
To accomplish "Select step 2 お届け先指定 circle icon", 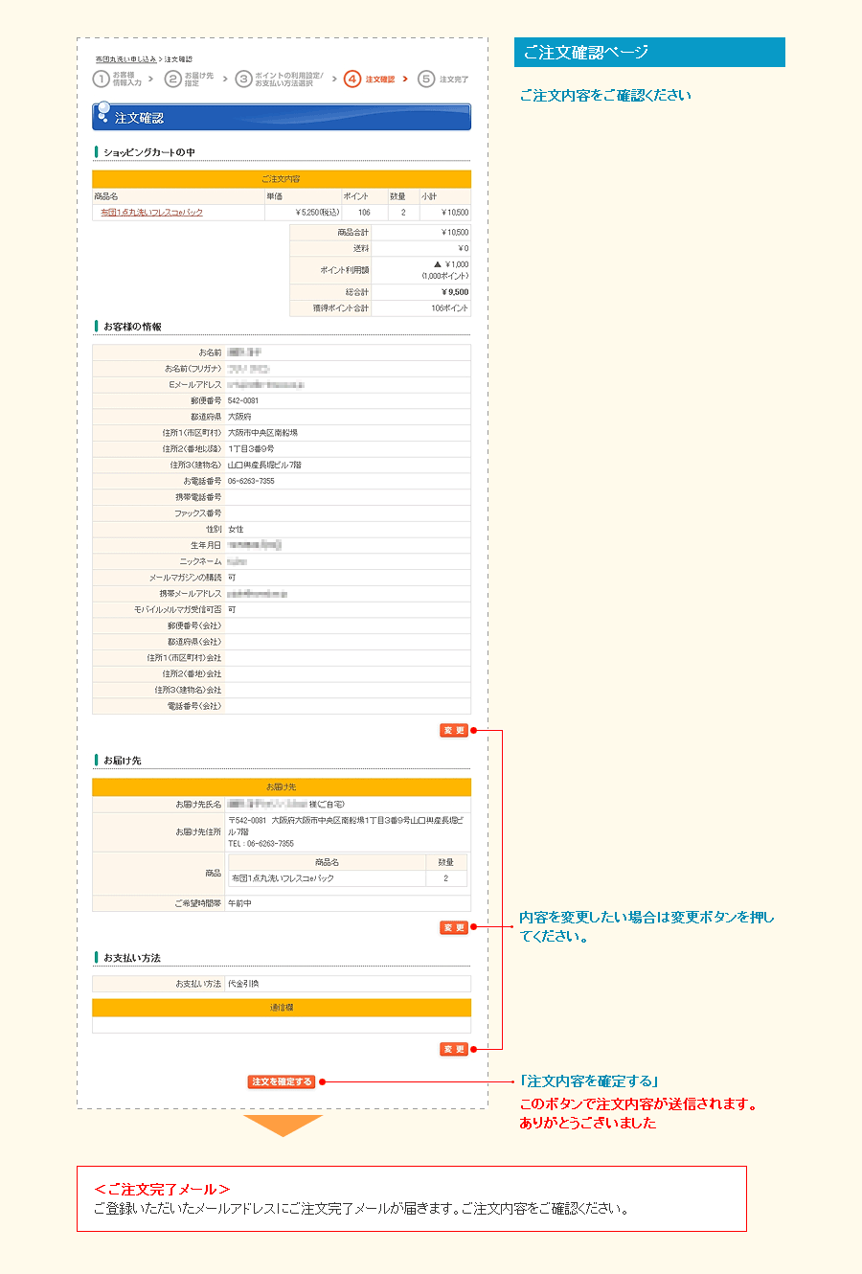I will click(x=172, y=79).
